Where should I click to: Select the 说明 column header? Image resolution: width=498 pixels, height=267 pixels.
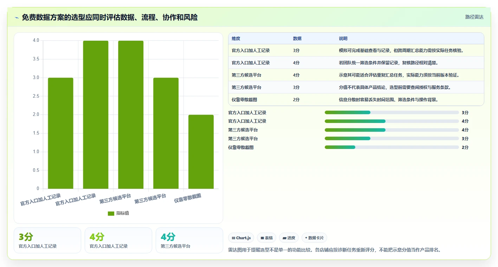pos(343,39)
